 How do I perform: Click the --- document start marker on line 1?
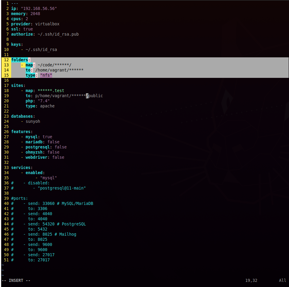pos(15,3)
